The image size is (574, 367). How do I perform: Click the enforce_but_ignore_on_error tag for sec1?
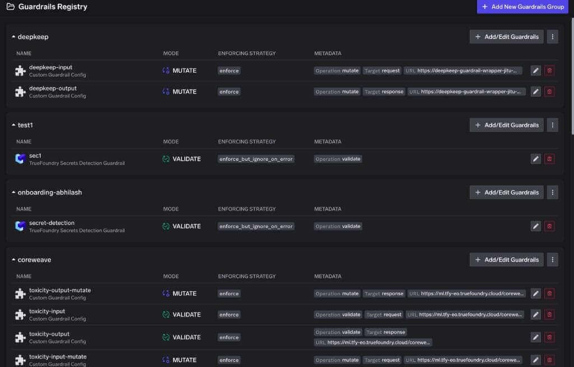[x=256, y=159]
